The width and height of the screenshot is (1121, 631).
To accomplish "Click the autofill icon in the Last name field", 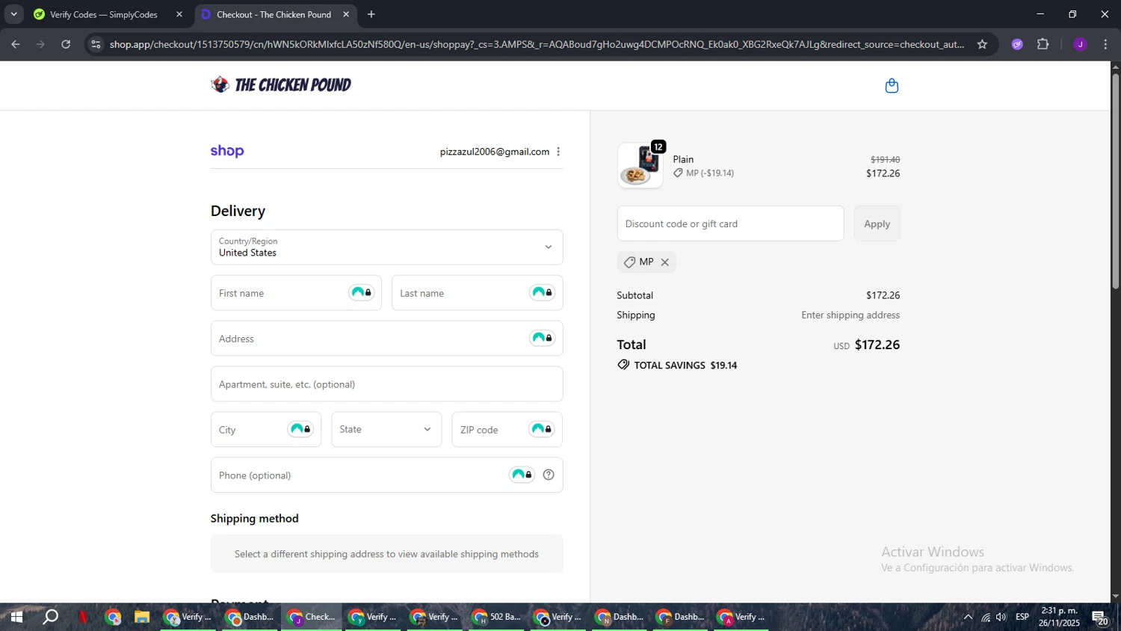I will pos(543,292).
